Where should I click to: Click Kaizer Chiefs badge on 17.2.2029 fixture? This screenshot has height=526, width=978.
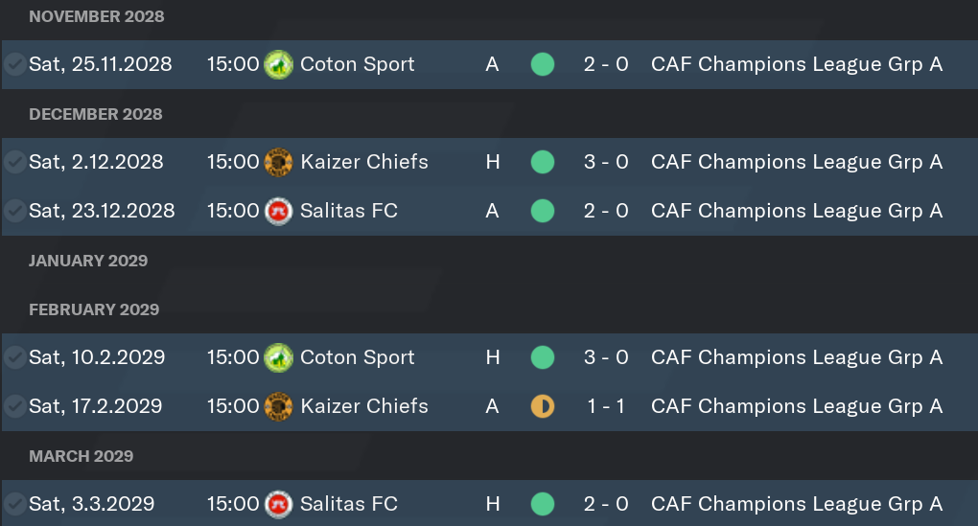(x=279, y=406)
